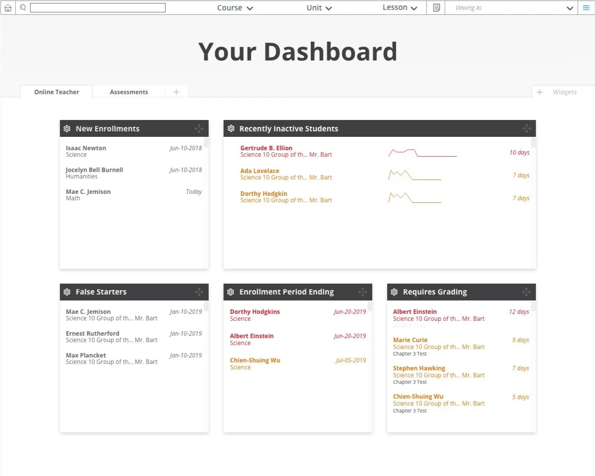Click False Starters widget scrollbar
This screenshot has width=595, height=476.
coord(206,306)
